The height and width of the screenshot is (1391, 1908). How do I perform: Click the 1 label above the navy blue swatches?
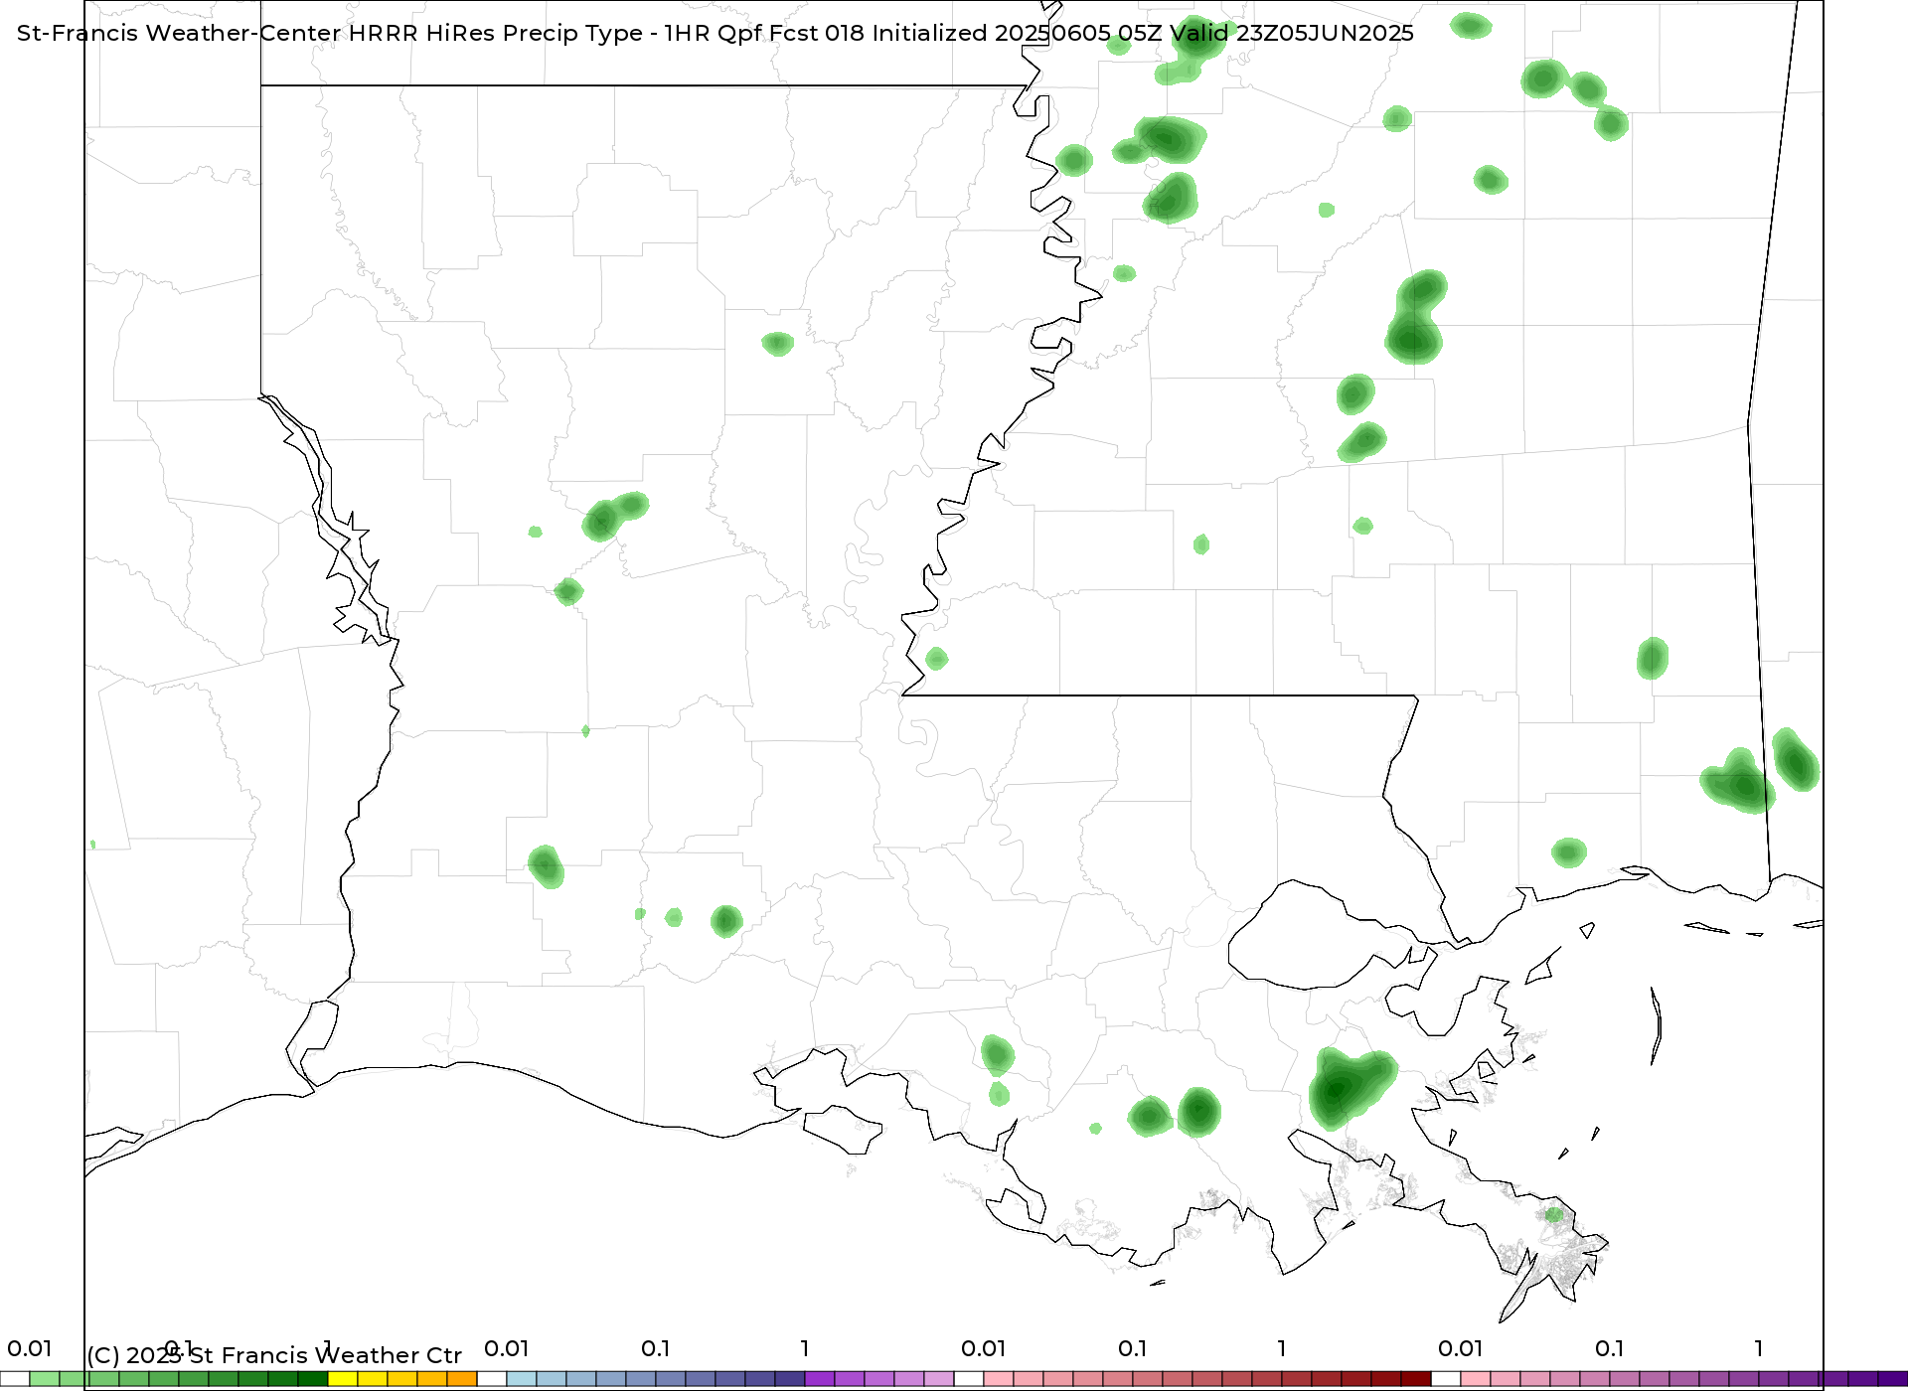click(x=805, y=1348)
